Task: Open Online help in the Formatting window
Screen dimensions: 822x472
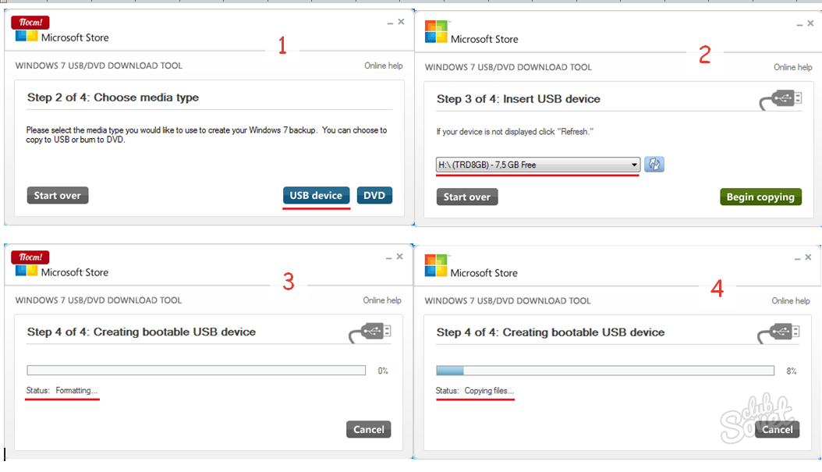Action: click(x=382, y=300)
